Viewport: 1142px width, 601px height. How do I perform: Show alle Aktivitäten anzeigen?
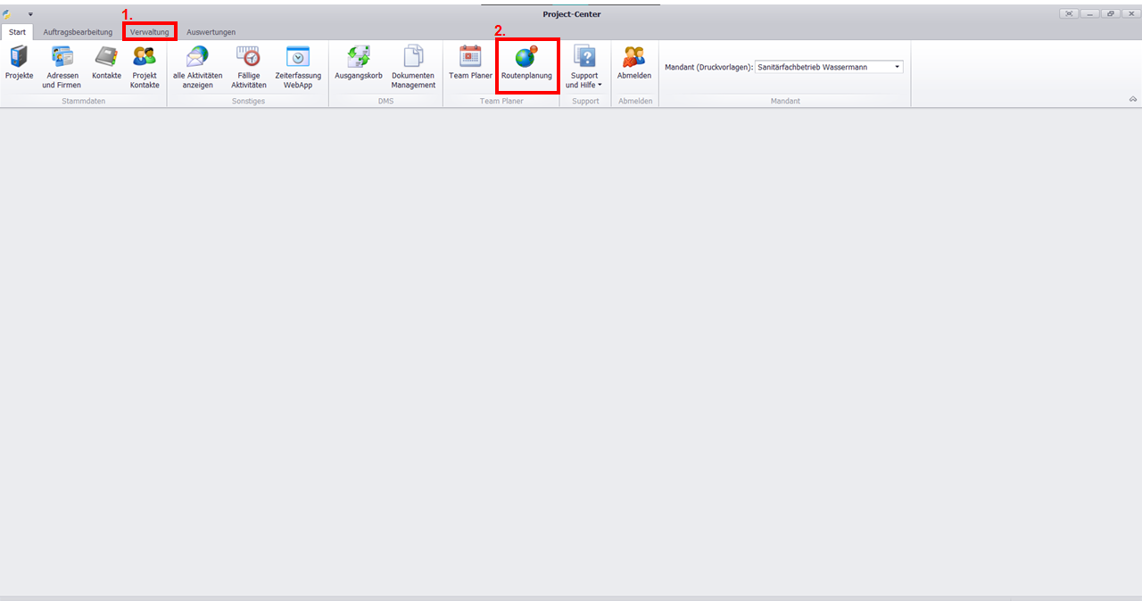197,65
